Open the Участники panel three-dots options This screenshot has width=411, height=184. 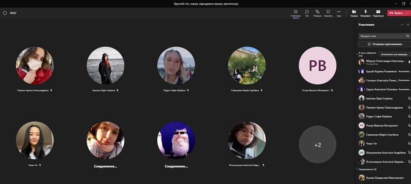[x=402, y=24]
